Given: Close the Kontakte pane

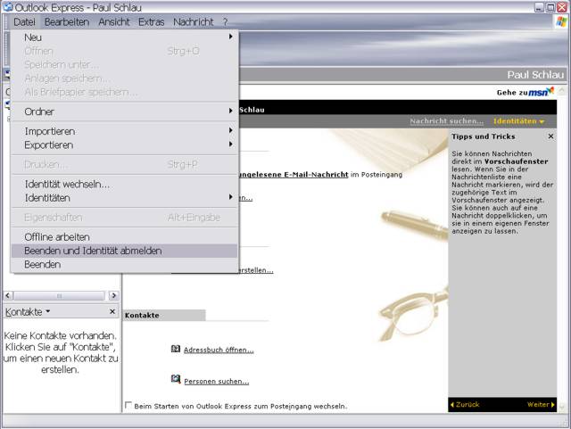Looking at the screenshot, I should [x=112, y=311].
